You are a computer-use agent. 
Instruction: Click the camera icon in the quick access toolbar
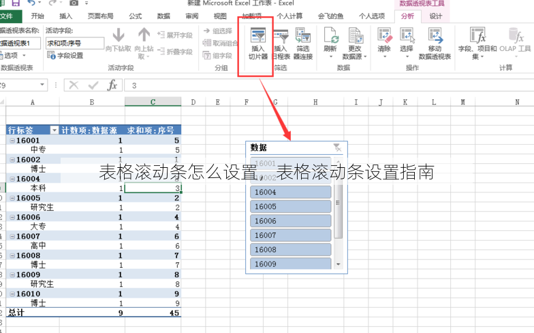click(74, 3)
